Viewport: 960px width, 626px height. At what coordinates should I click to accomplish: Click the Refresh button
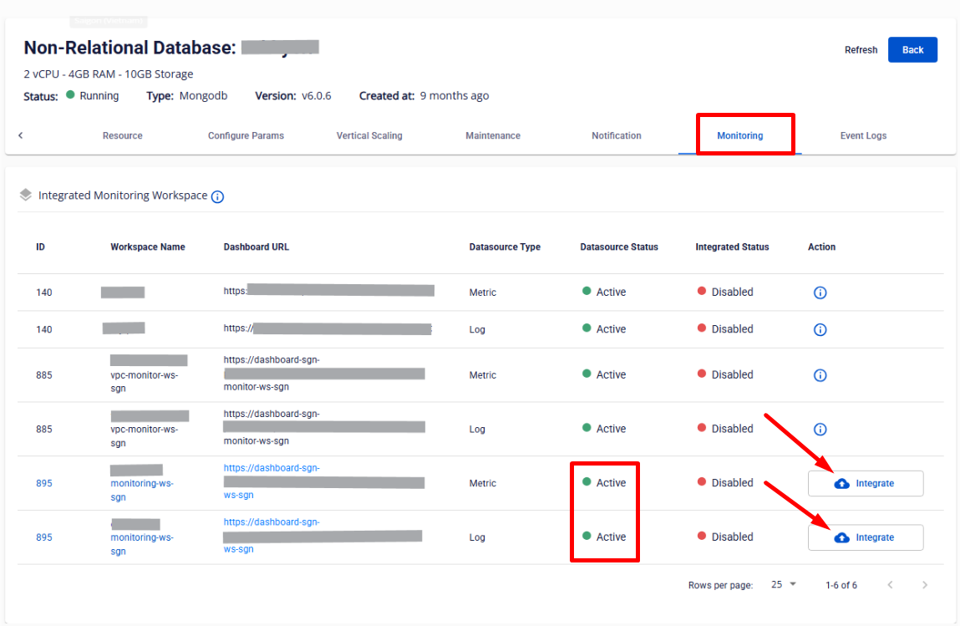pyautogui.click(x=861, y=50)
